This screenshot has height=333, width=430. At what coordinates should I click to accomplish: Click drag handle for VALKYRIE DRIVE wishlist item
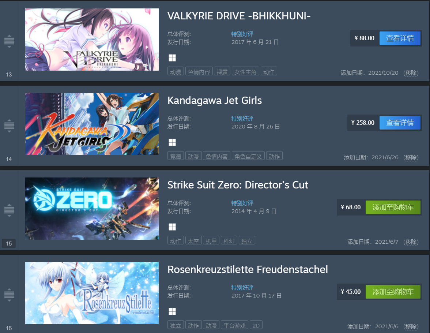9,41
